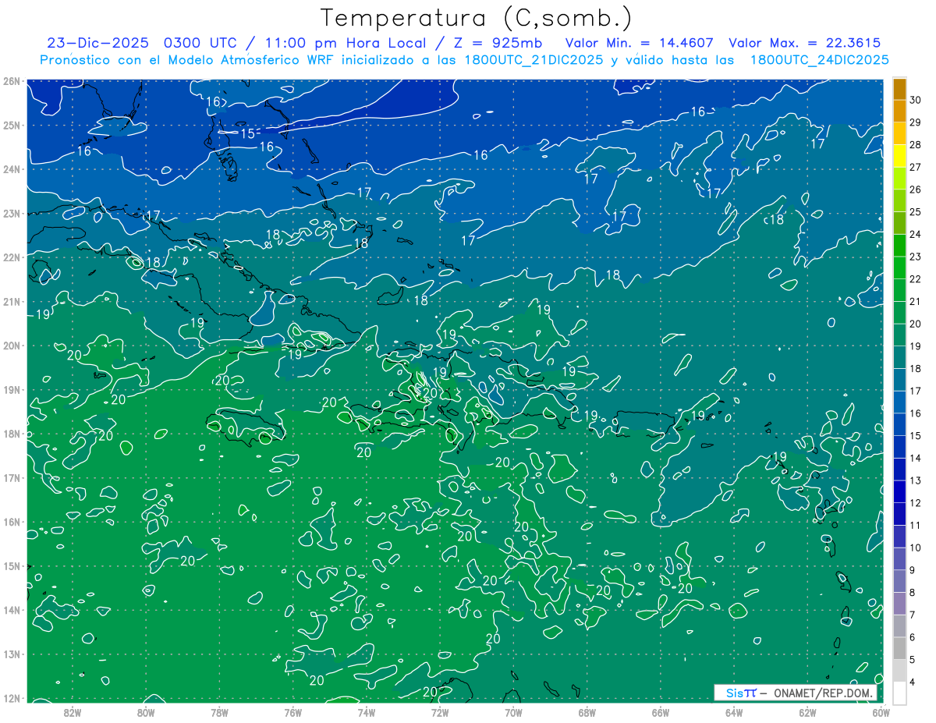Click color scale label 10
Viewport: 936px width, 723px height.
(x=916, y=548)
